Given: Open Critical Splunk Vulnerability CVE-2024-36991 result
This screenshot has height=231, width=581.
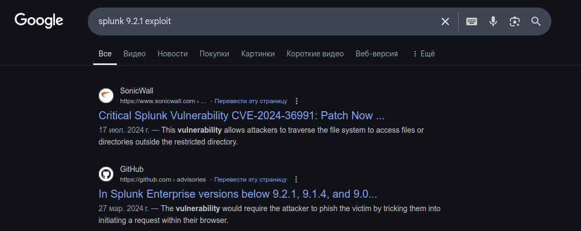Looking at the screenshot, I should pos(242,115).
